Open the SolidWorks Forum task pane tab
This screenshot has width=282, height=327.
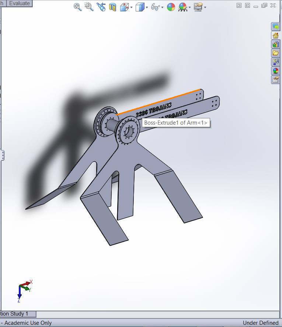coord(275,27)
